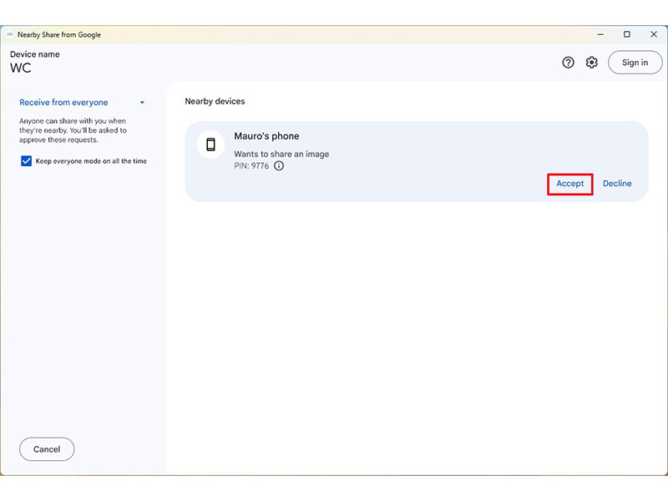The image size is (668, 501).
Task: Click the phone device icon for Mauro's phone
Action: 210,144
